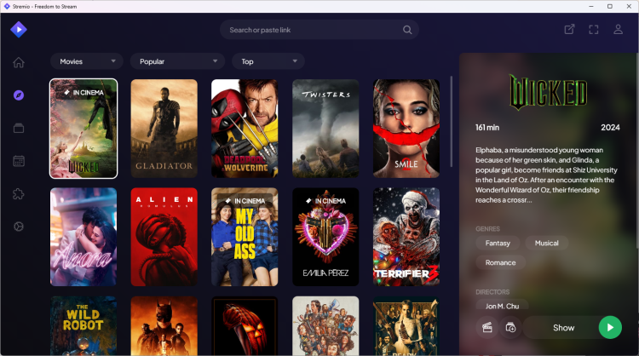This screenshot has height=356, width=639.
Task: Click the Fantasy genre tag
Action: [498, 244]
